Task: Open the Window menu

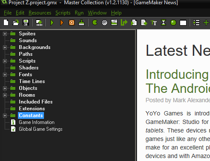Action: click(97, 13)
